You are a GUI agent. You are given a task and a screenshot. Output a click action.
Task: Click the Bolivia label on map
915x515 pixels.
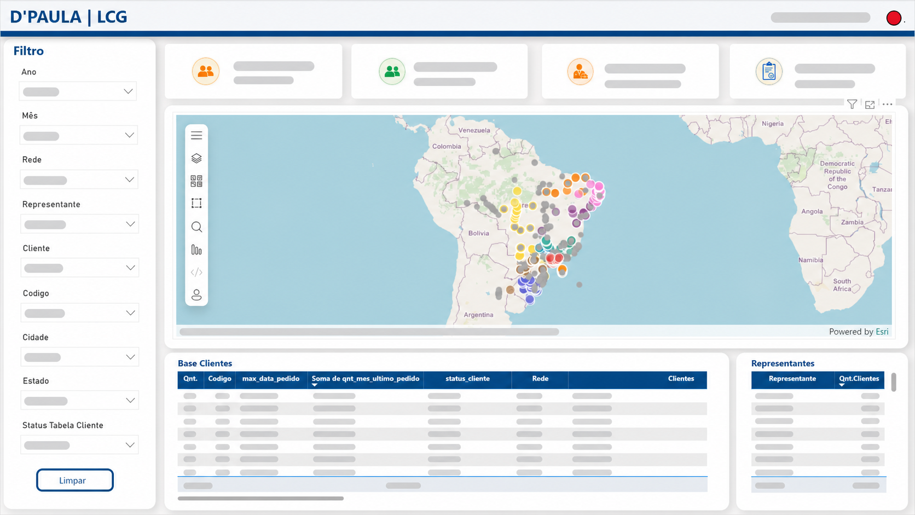click(x=479, y=233)
